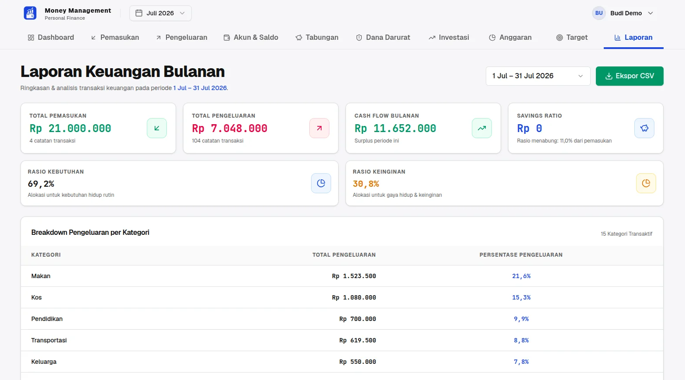This screenshot has width=685, height=380.
Task: Click the trend icon on Cash Flow Bulanan card
Action: pyautogui.click(x=482, y=128)
